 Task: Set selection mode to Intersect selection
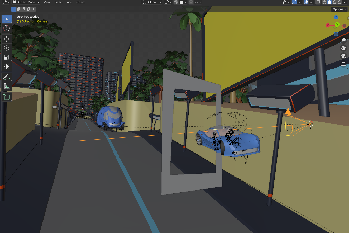(34, 9)
